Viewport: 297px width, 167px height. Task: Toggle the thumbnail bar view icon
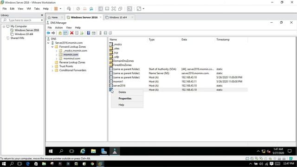pos(107,9)
